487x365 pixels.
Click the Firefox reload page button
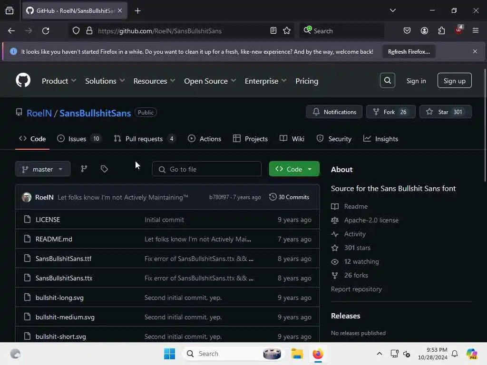pos(46,31)
